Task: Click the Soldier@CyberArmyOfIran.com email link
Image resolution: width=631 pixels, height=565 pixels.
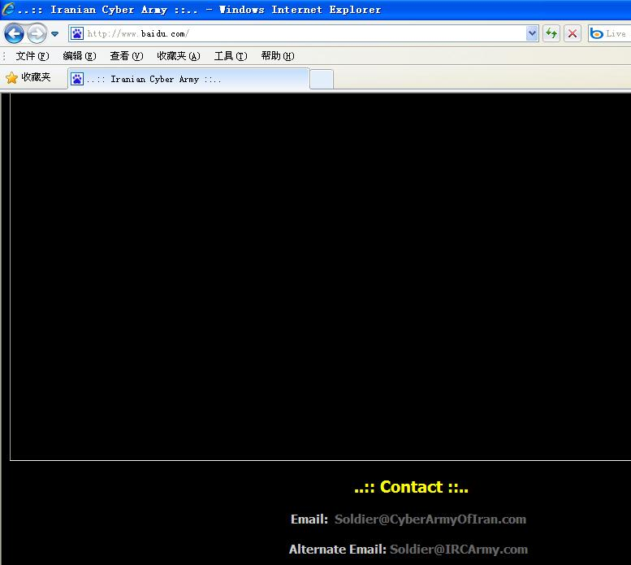Action: coord(430,519)
